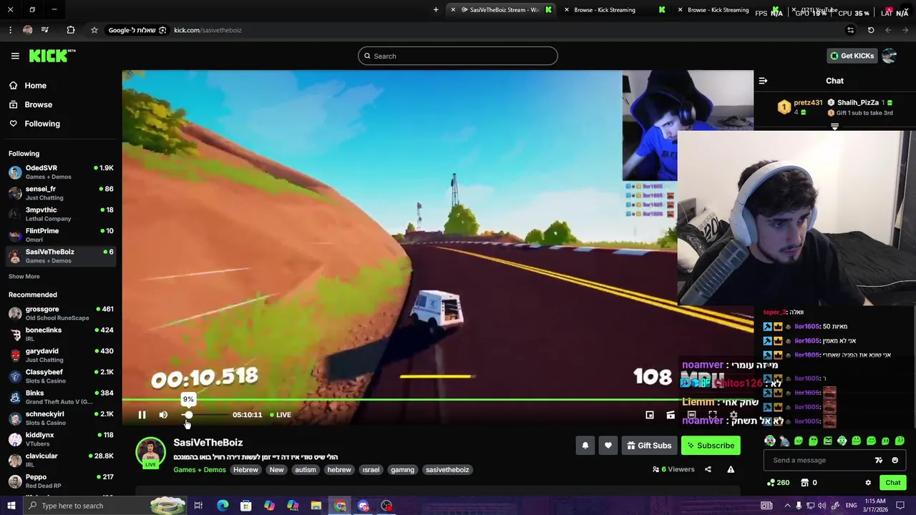Open the chat shop icon
This screenshot has width=916, height=515.
point(804,483)
